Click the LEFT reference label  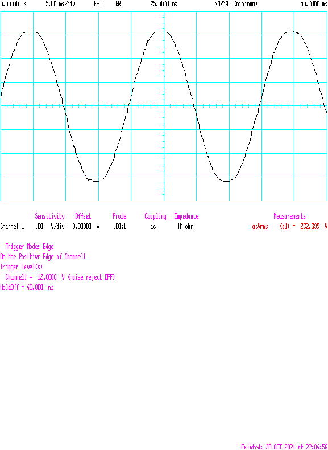click(x=97, y=4)
